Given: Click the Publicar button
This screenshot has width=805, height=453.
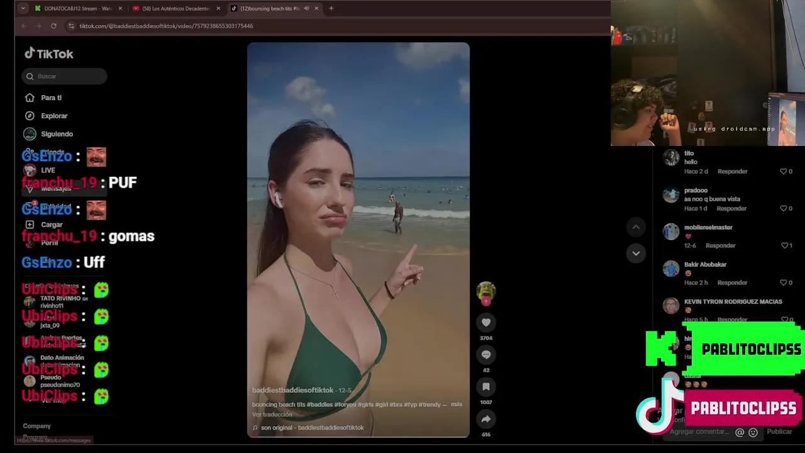Looking at the screenshot, I should coord(779,432).
